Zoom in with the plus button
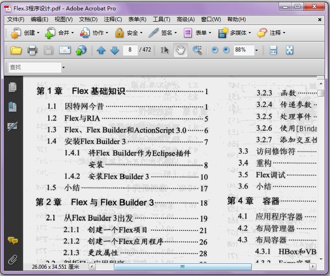Image resolution: width=330 pixels, height=276 pixels. tap(226, 50)
